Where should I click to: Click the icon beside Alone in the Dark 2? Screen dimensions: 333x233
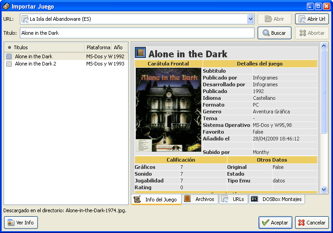click(x=9, y=64)
